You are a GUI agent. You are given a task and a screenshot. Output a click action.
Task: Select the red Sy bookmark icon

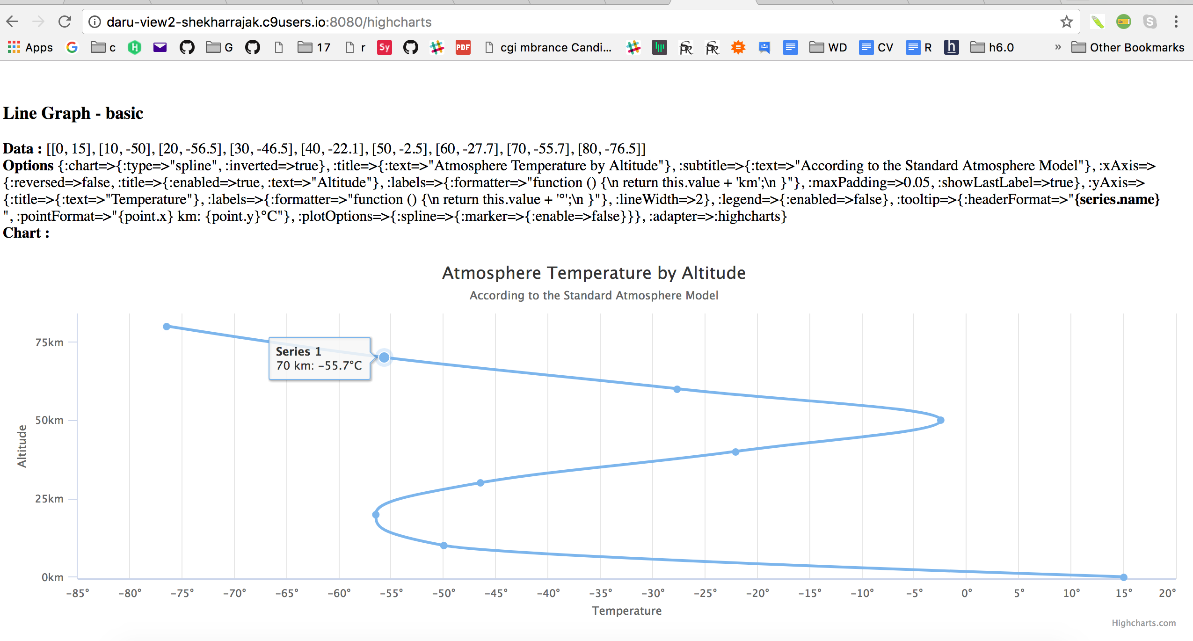click(384, 47)
